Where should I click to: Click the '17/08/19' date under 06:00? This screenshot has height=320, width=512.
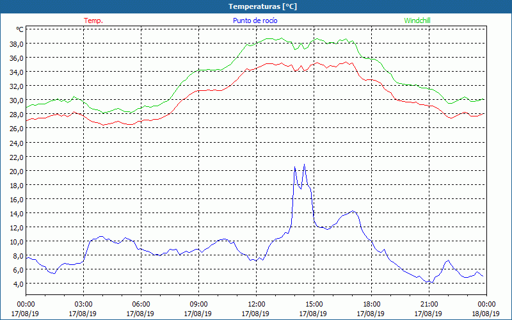point(140,314)
